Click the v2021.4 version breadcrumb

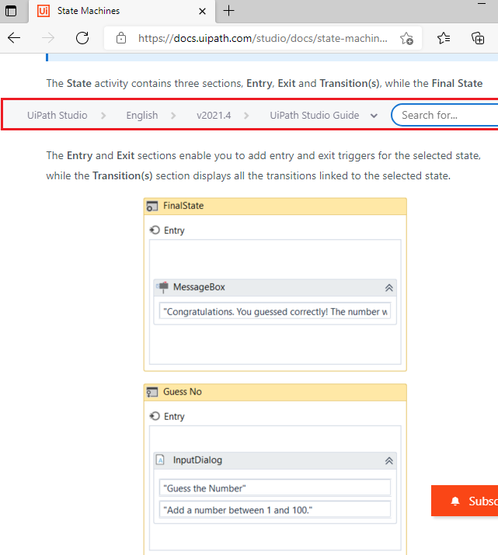214,115
